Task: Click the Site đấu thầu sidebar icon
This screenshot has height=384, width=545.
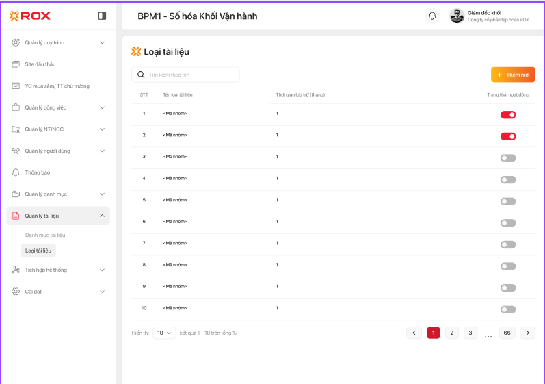Action: [16, 64]
